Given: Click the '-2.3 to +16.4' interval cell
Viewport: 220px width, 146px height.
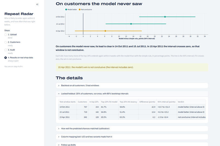Looking at the screenshot, I should (167, 117).
